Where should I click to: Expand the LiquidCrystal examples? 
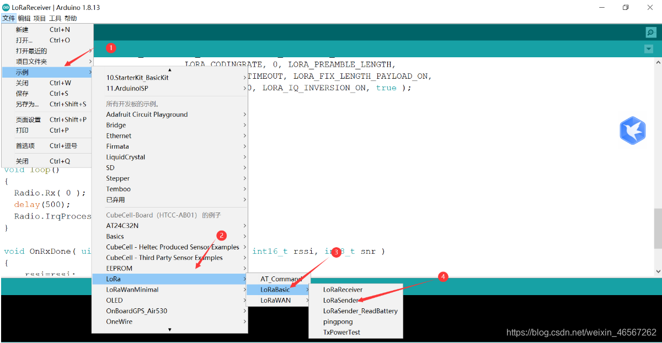click(170, 157)
